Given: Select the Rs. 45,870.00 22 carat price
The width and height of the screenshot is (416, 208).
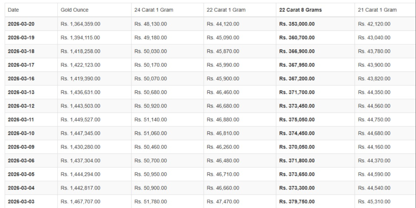Looking at the screenshot, I should tap(223, 51).
